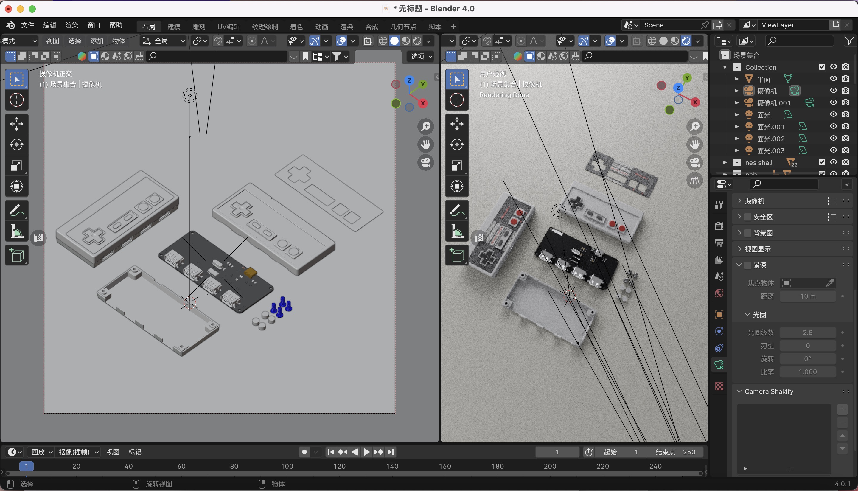Select the Move tool in left viewport
The width and height of the screenshot is (858, 491).
click(16, 124)
